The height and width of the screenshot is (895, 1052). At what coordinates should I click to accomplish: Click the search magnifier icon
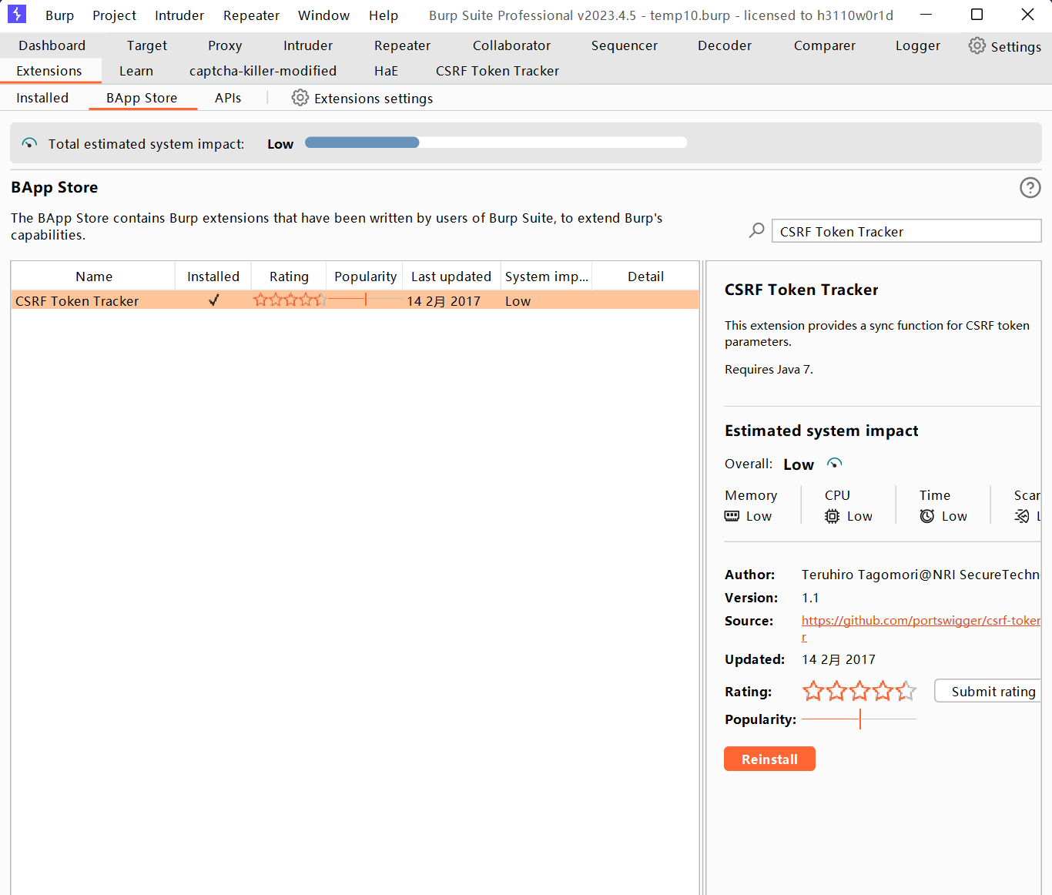(757, 230)
